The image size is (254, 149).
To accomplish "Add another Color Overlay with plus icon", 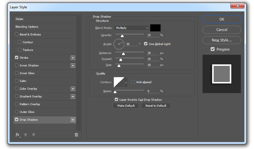I will tap(73, 89).
